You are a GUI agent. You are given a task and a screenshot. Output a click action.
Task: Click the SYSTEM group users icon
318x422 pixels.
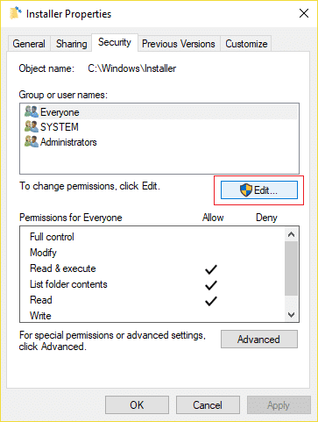(32, 126)
